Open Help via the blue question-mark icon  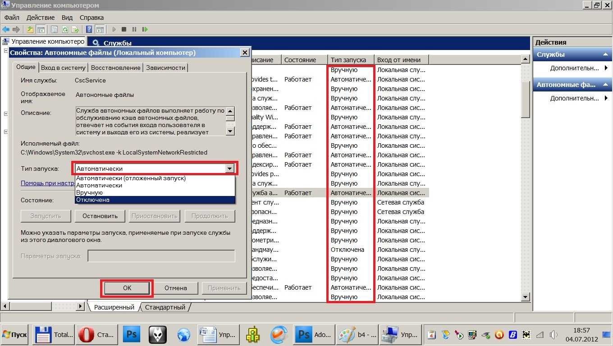pos(89,30)
